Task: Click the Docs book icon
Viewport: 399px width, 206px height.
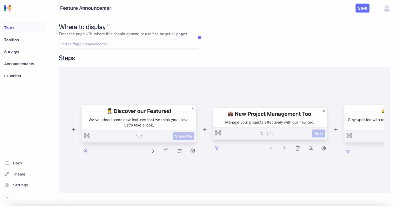Action: click(x=7, y=163)
